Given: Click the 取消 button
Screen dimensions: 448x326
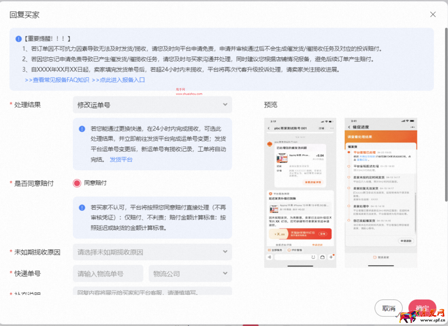Looking at the screenshot, I should 389,308.
